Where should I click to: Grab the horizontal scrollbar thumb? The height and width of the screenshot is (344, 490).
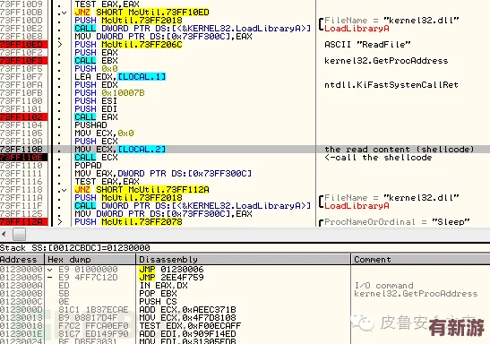coord(19,235)
